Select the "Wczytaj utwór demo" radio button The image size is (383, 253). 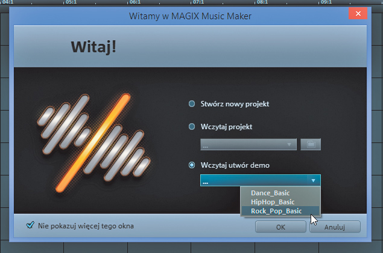pos(192,165)
